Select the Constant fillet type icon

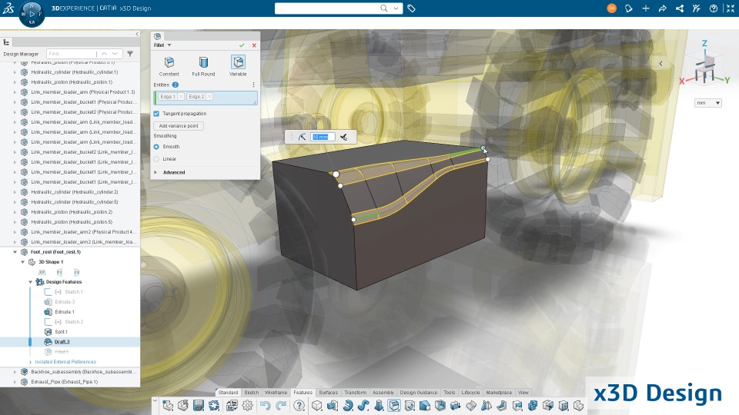(x=169, y=63)
